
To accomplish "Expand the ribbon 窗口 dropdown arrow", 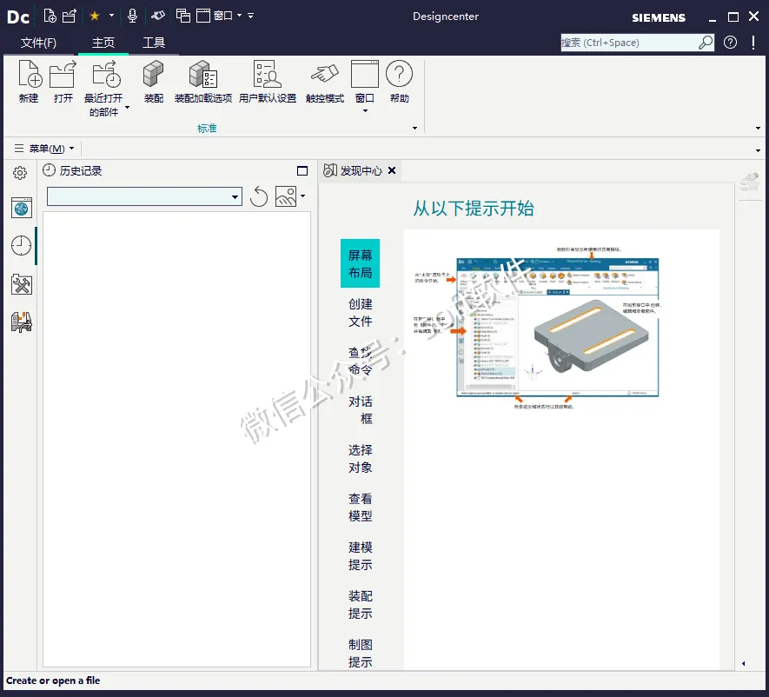I will pos(365,111).
